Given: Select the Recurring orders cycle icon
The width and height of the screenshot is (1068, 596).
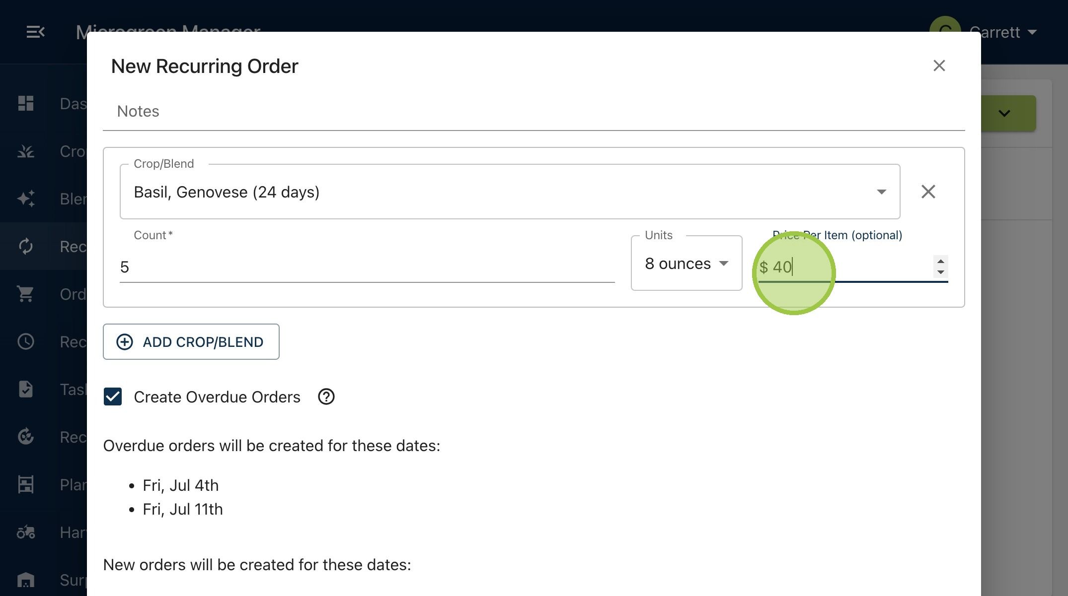Looking at the screenshot, I should (x=26, y=246).
